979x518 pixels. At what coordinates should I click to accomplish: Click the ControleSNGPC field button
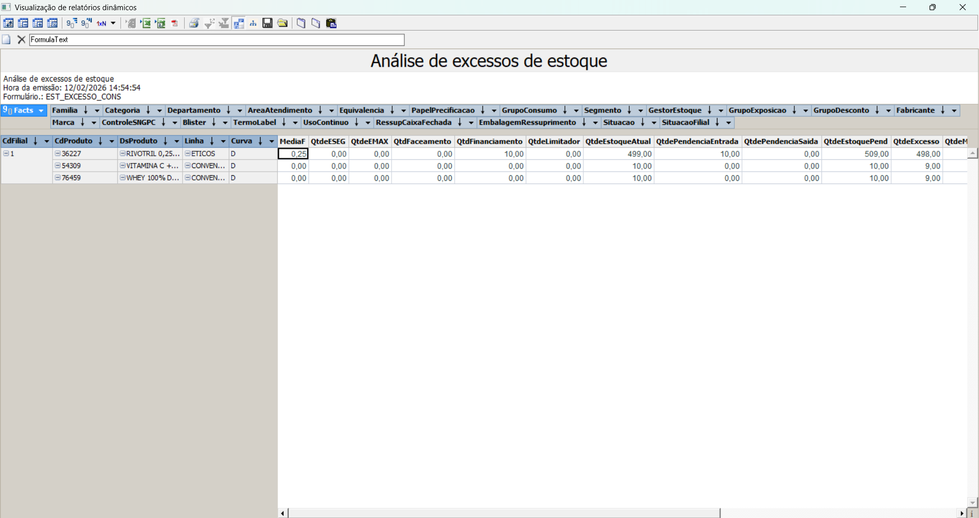[x=139, y=123]
